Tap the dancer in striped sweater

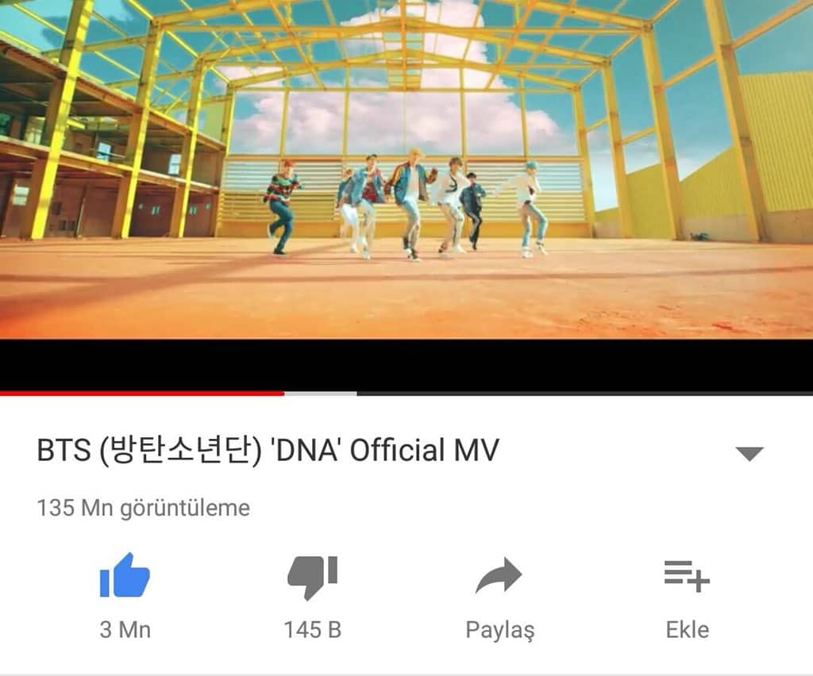click(x=282, y=209)
